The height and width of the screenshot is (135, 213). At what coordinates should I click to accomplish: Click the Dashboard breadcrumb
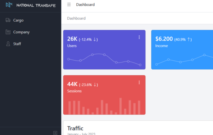click(x=76, y=18)
